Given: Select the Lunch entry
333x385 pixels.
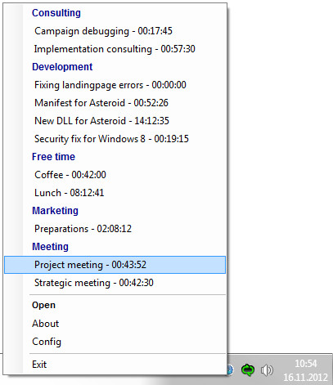Looking at the screenshot, I should [x=115, y=193].
